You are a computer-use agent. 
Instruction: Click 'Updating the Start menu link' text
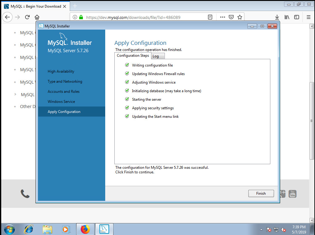coord(155,117)
